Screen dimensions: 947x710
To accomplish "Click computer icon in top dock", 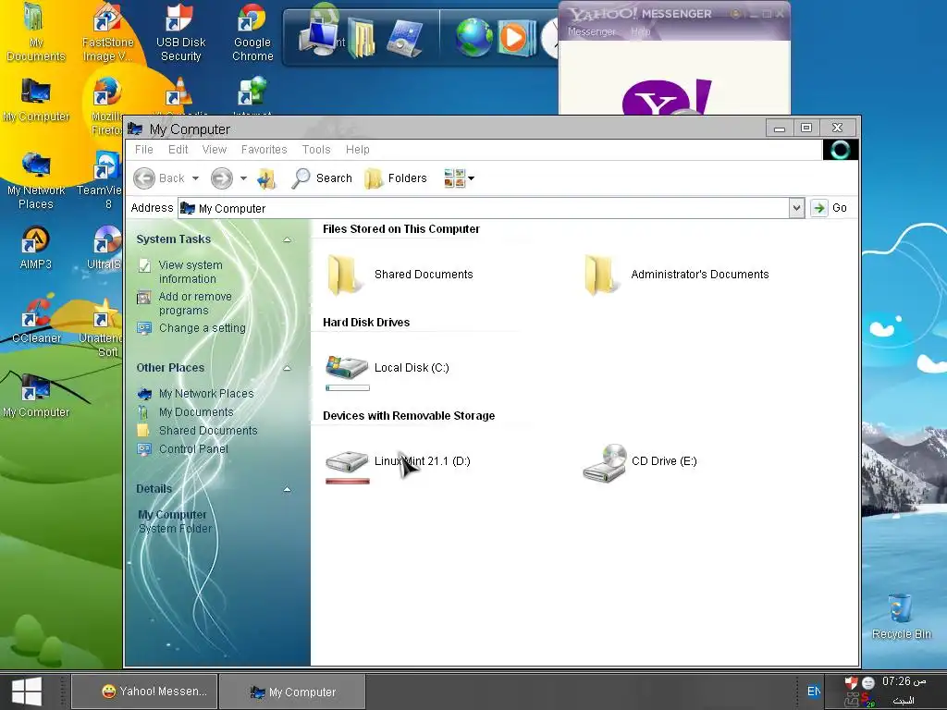I will 318,37.
